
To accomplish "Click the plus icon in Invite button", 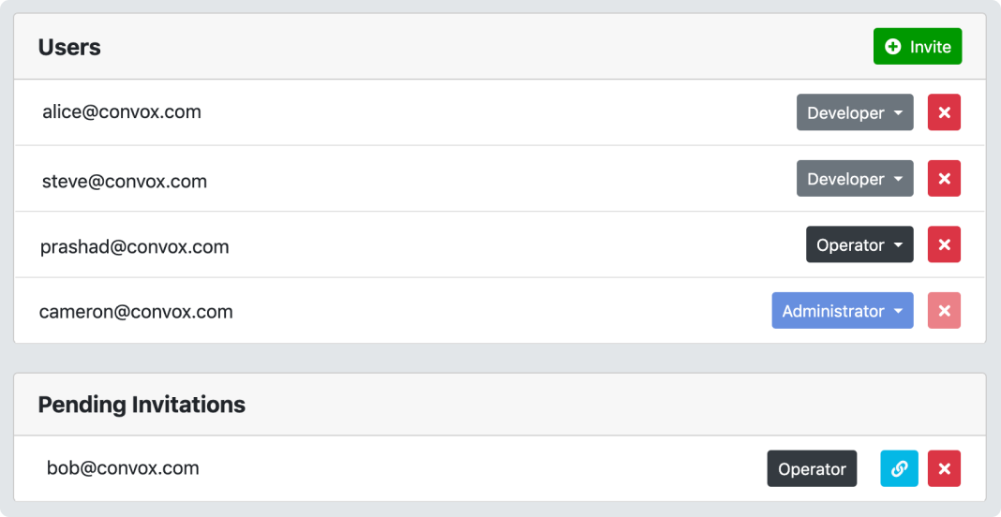I will point(893,47).
